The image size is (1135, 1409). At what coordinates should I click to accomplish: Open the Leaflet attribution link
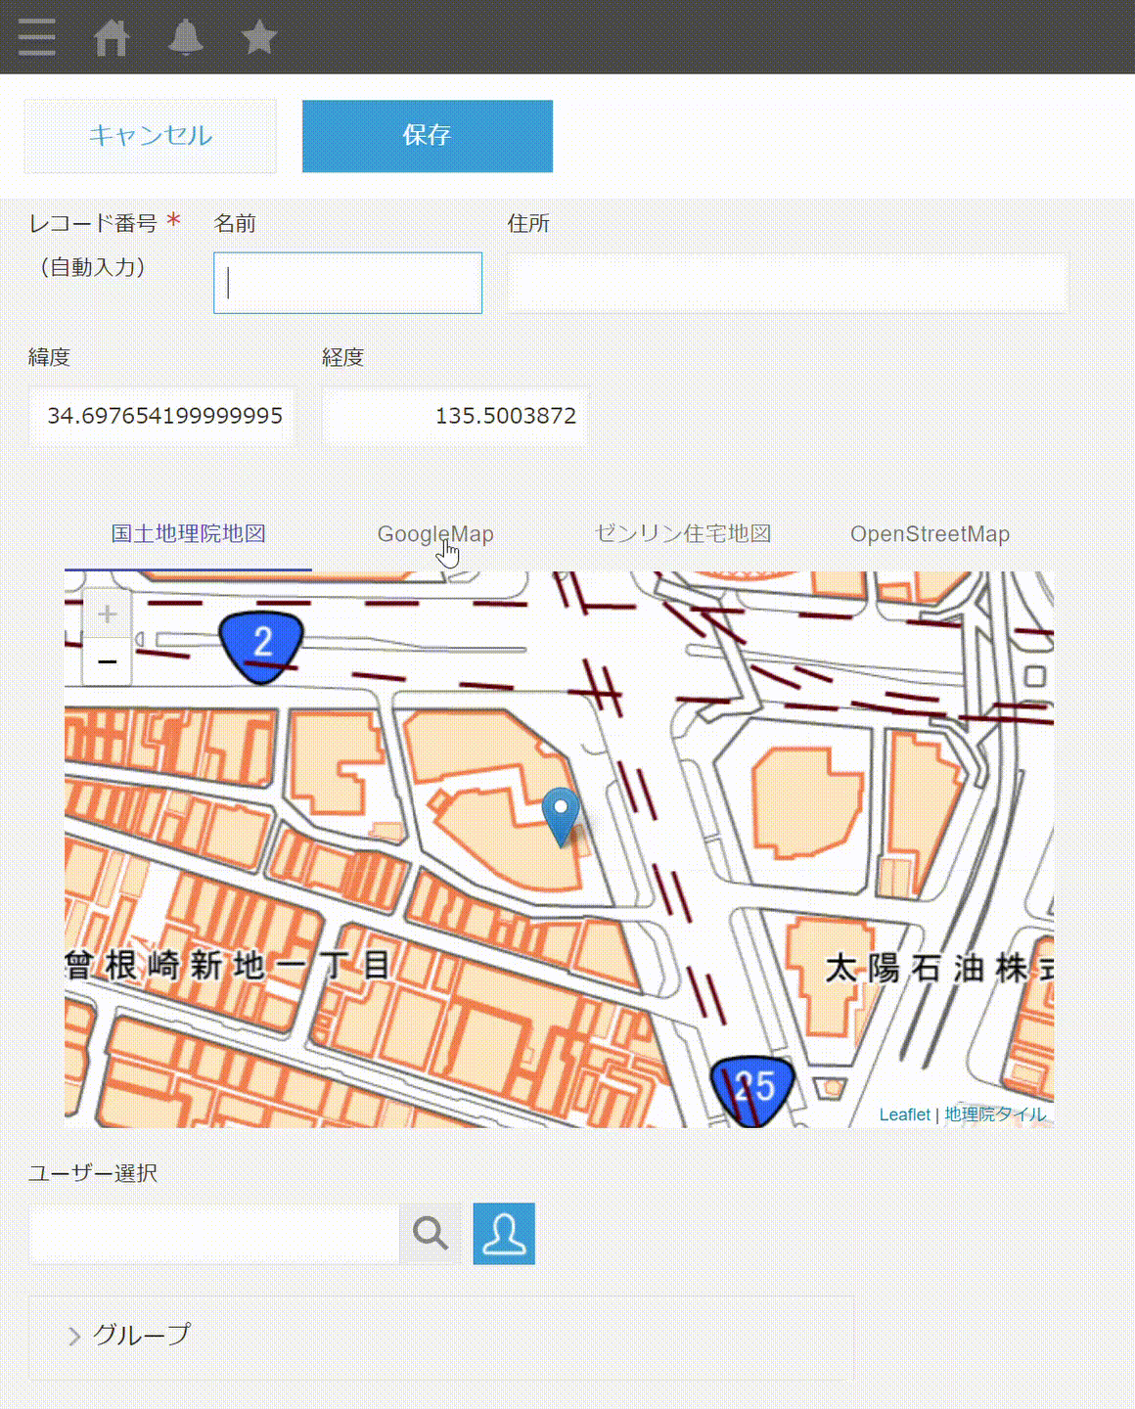coord(904,1114)
